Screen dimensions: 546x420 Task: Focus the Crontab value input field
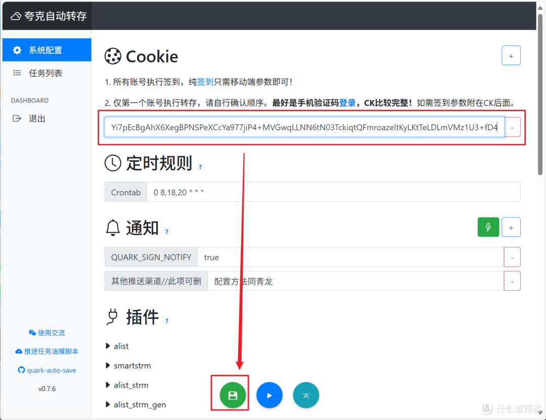[334, 192]
